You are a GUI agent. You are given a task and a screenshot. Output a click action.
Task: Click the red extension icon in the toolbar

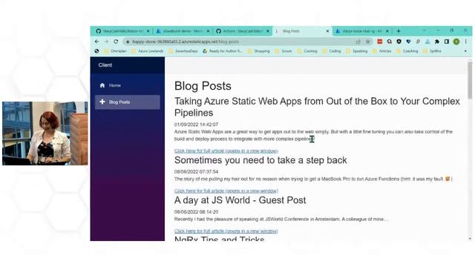(x=379, y=42)
